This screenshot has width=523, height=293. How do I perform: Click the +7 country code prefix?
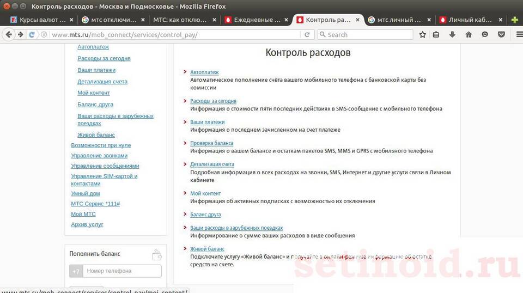pyautogui.click(x=76, y=271)
